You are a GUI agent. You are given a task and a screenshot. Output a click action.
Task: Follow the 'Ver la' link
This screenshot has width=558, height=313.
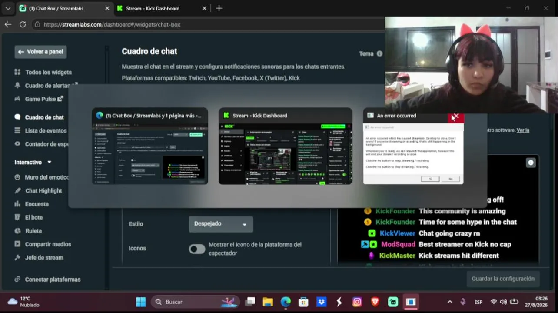point(523,130)
